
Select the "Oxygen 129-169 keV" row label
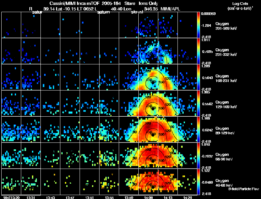226,105
